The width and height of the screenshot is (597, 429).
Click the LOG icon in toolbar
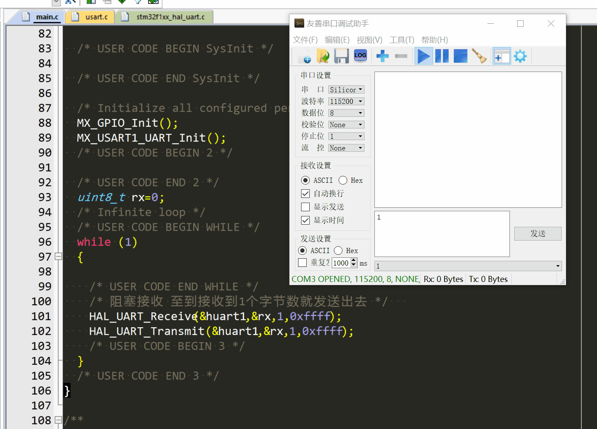click(360, 56)
